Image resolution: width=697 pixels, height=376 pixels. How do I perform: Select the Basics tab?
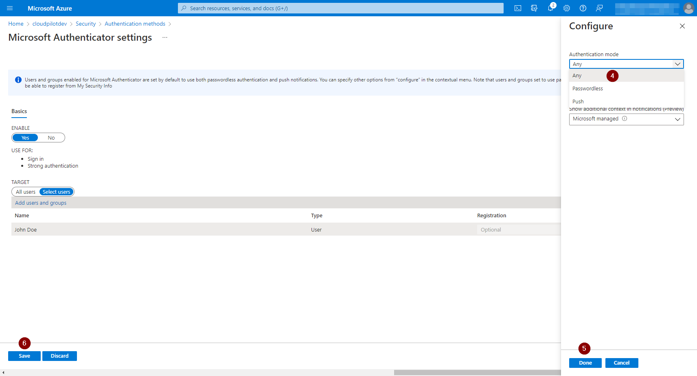[19, 111]
